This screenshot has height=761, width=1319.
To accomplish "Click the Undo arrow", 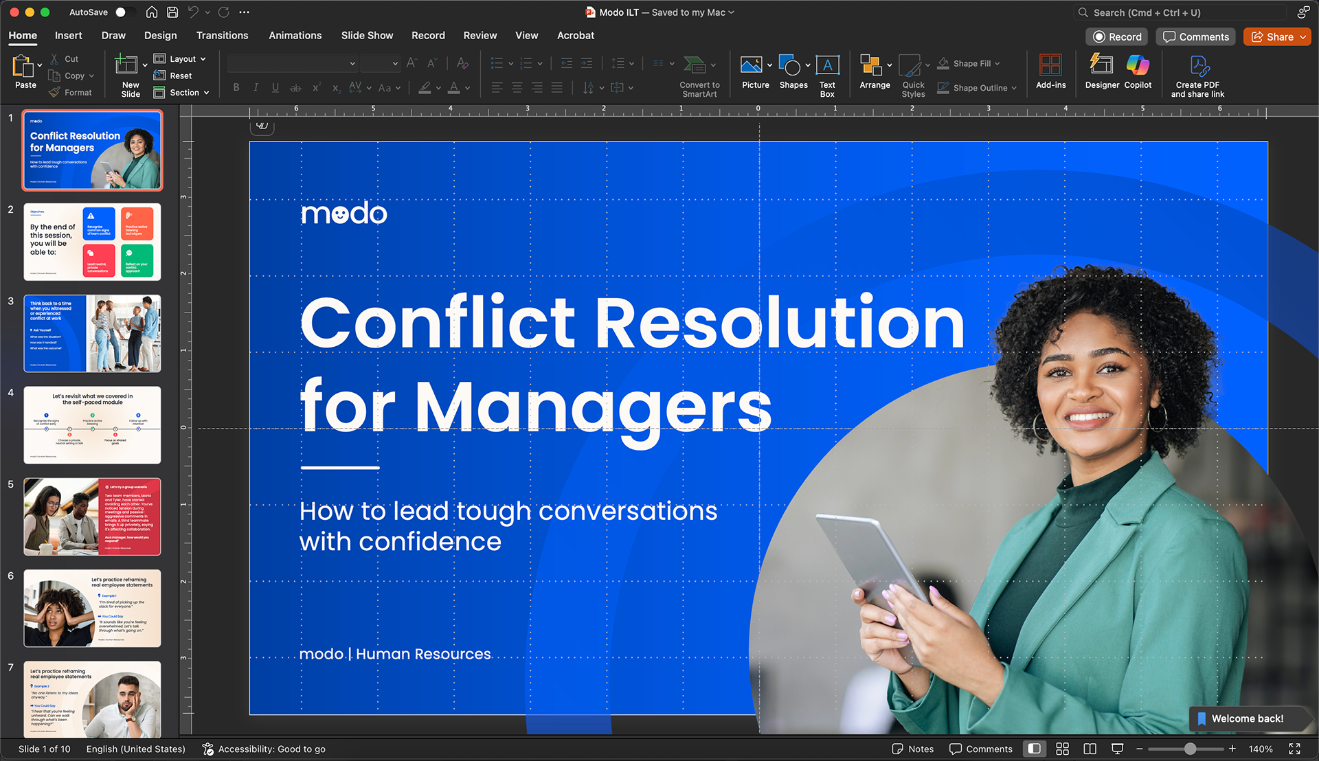I will (x=194, y=12).
